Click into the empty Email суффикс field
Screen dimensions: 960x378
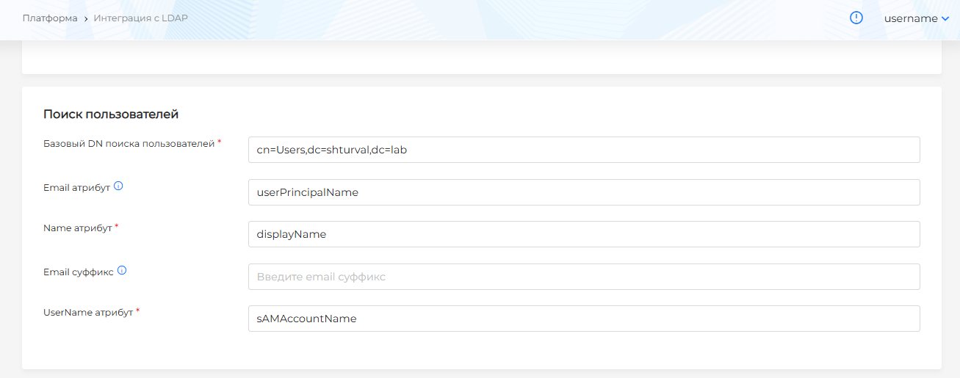[x=584, y=277]
